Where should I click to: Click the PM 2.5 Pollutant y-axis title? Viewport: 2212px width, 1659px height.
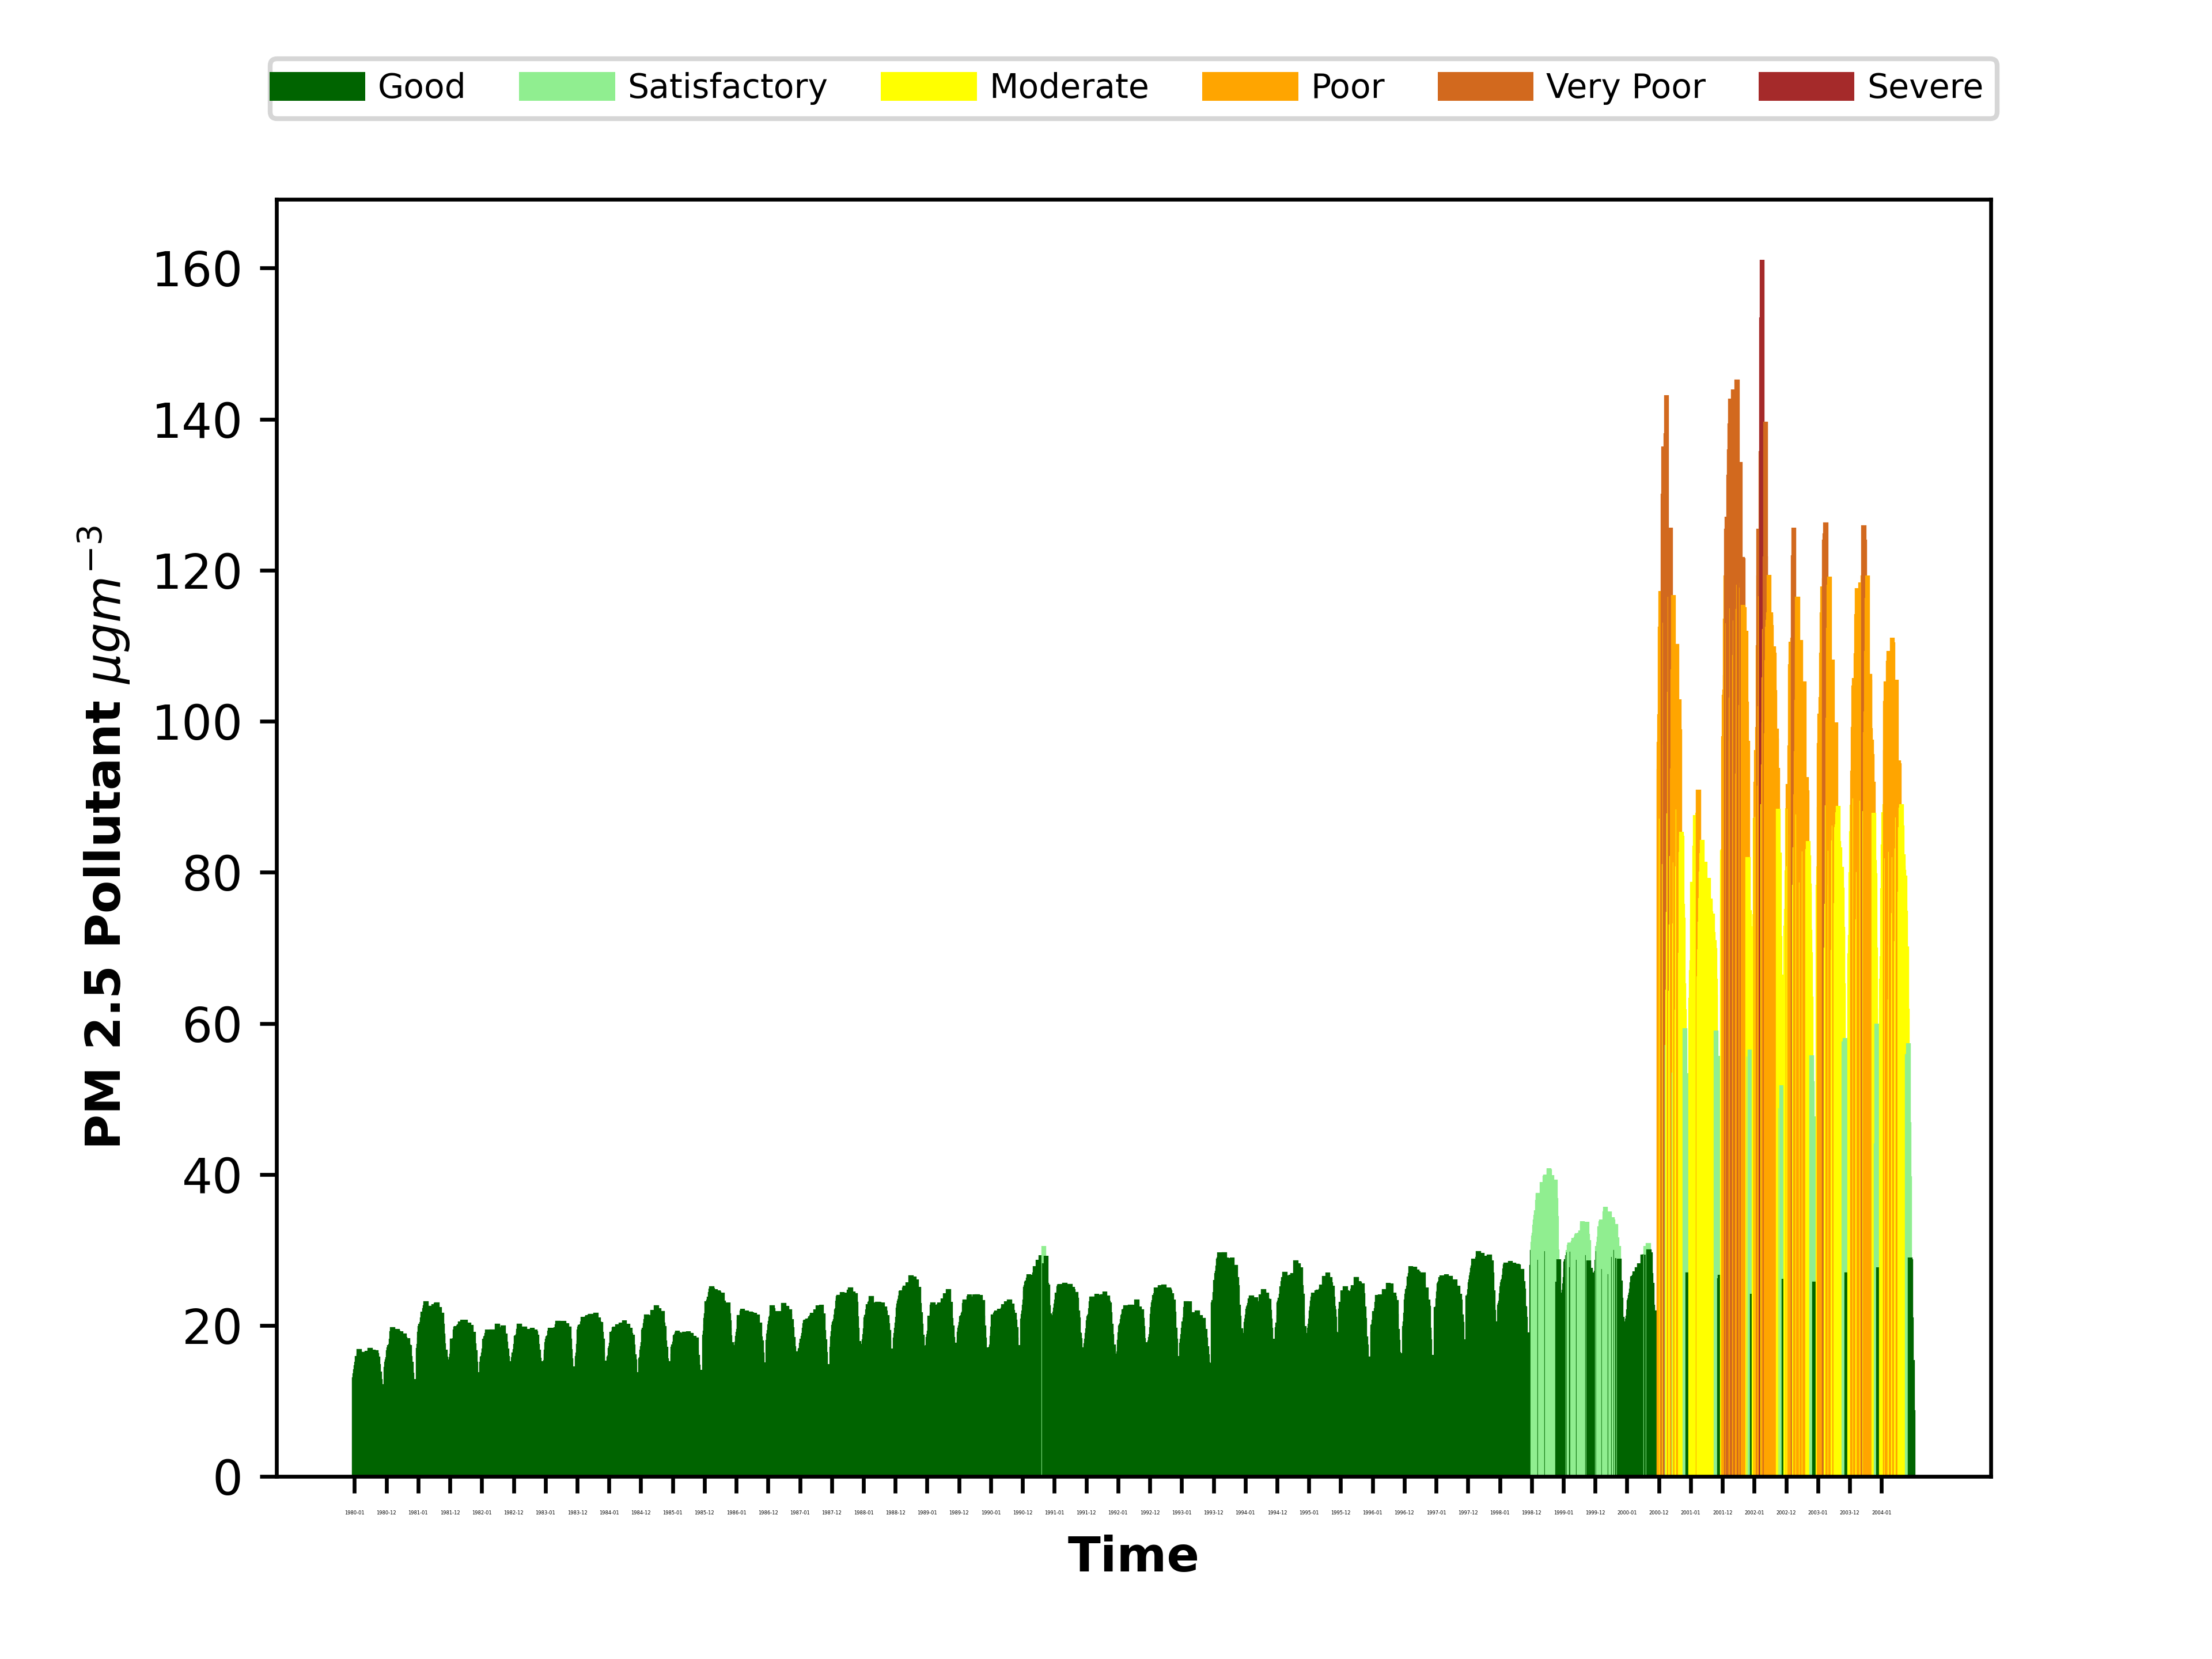104,836
